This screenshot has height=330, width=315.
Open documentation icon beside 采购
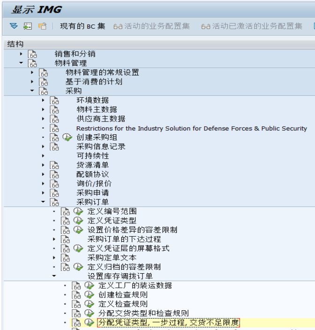click(43, 91)
